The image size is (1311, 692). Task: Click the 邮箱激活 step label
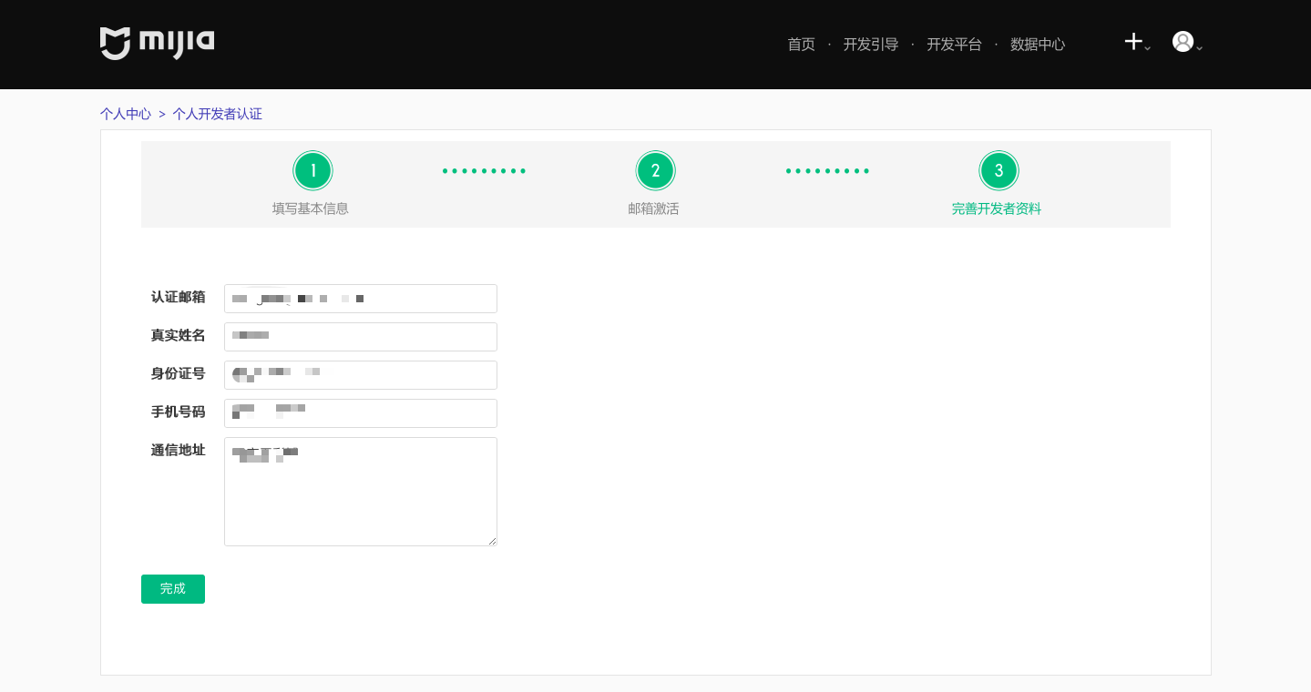pyautogui.click(x=654, y=209)
